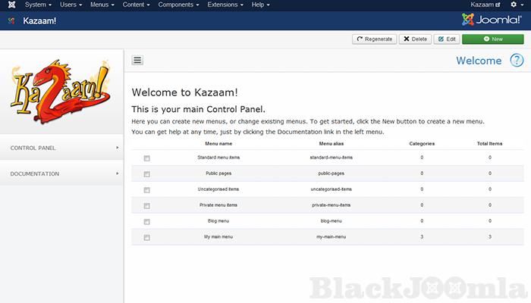Click the Joomla icon in top-left corner

tap(10, 5)
